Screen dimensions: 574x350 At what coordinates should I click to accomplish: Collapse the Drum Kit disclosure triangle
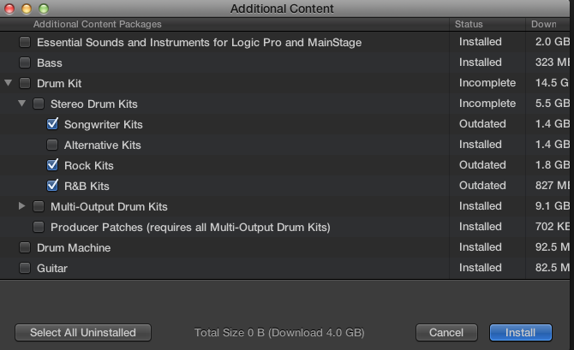9,83
